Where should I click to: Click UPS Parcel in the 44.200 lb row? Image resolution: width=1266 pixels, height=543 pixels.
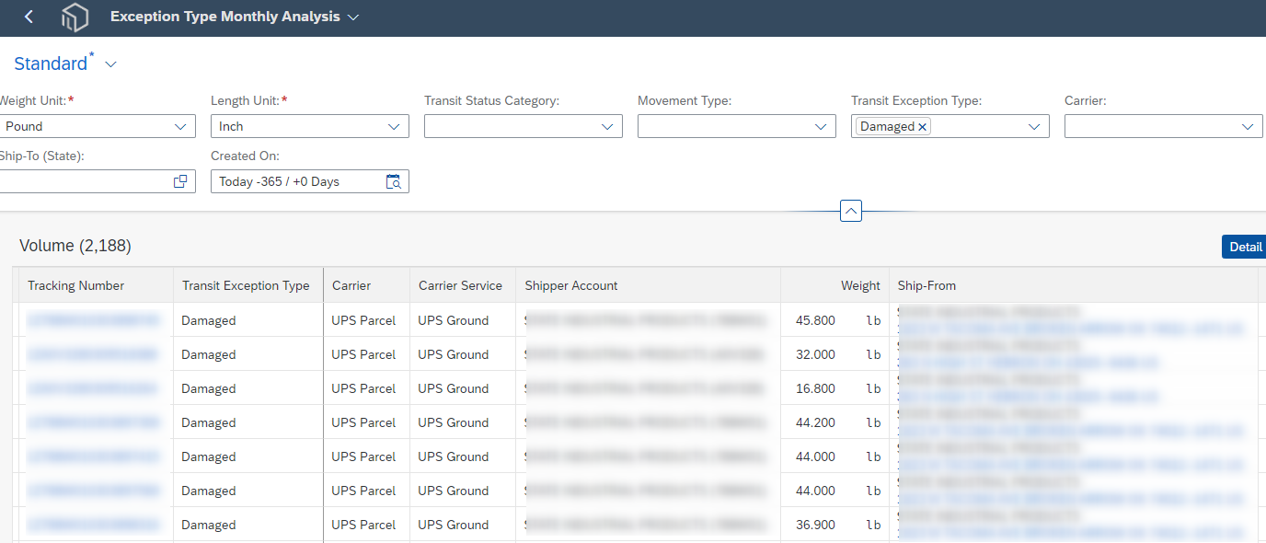coord(363,422)
